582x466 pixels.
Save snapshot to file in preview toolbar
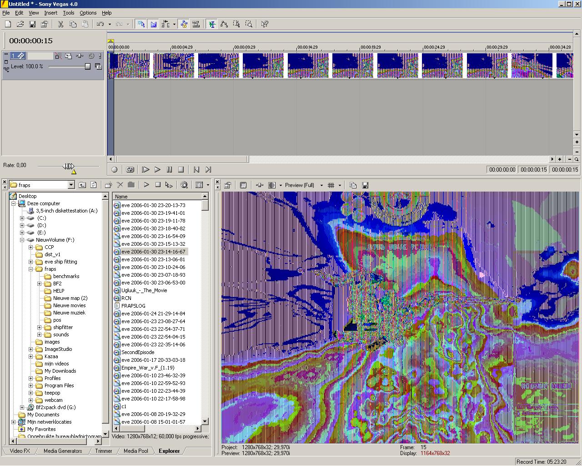click(x=365, y=185)
